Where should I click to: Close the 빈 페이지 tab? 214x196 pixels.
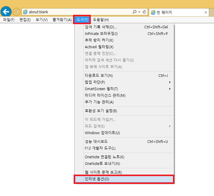(206, 12)
